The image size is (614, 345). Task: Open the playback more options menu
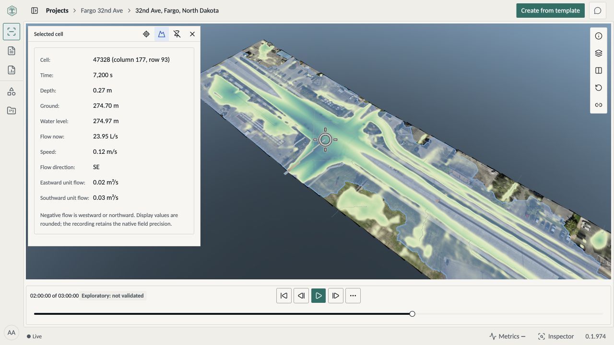(353, 296)
